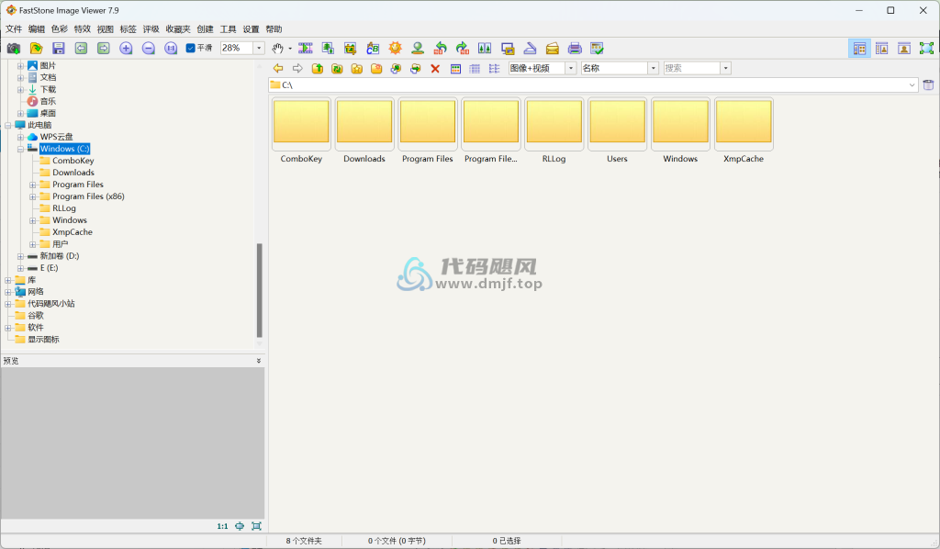Viewport: 940px width, 549px height.
Task: Click the red X delete icon
Action: click(435, 68)
